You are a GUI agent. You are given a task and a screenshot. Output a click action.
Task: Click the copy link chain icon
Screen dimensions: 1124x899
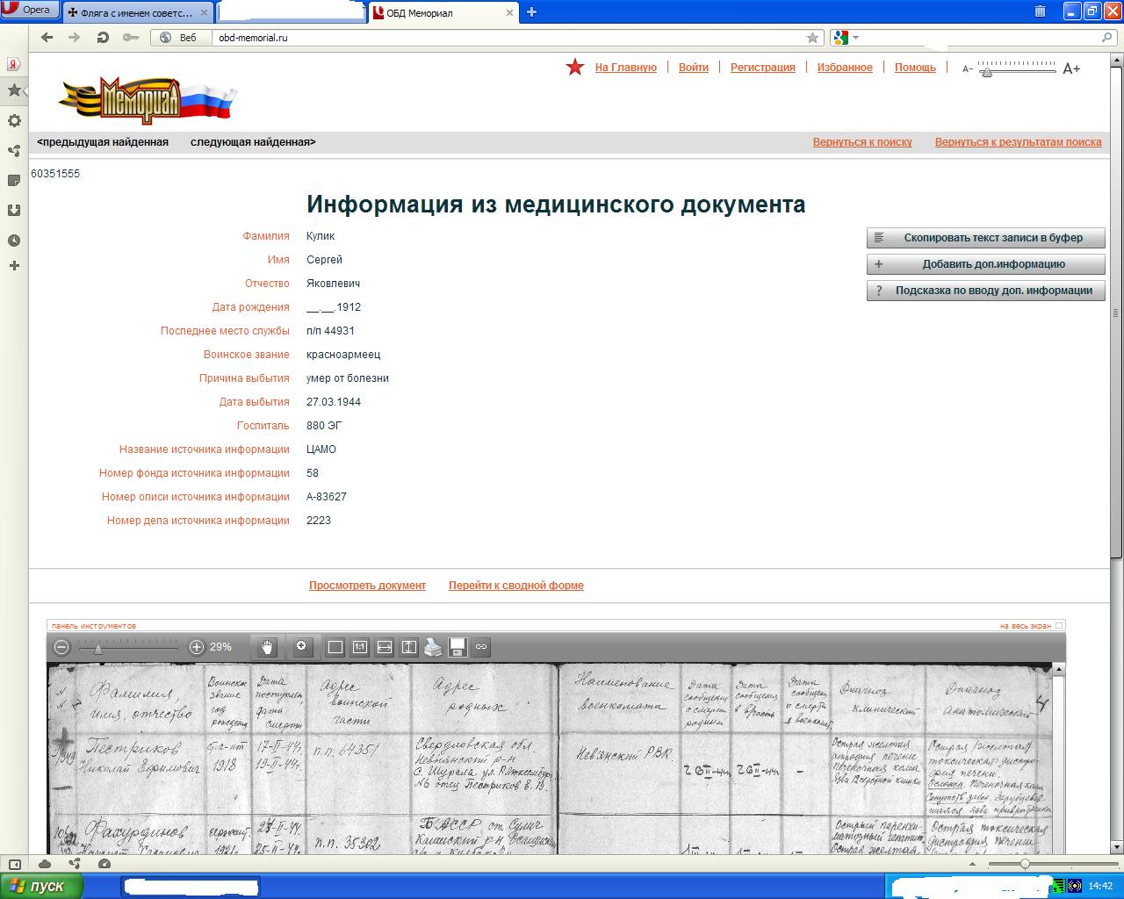(x=480, y=647)
